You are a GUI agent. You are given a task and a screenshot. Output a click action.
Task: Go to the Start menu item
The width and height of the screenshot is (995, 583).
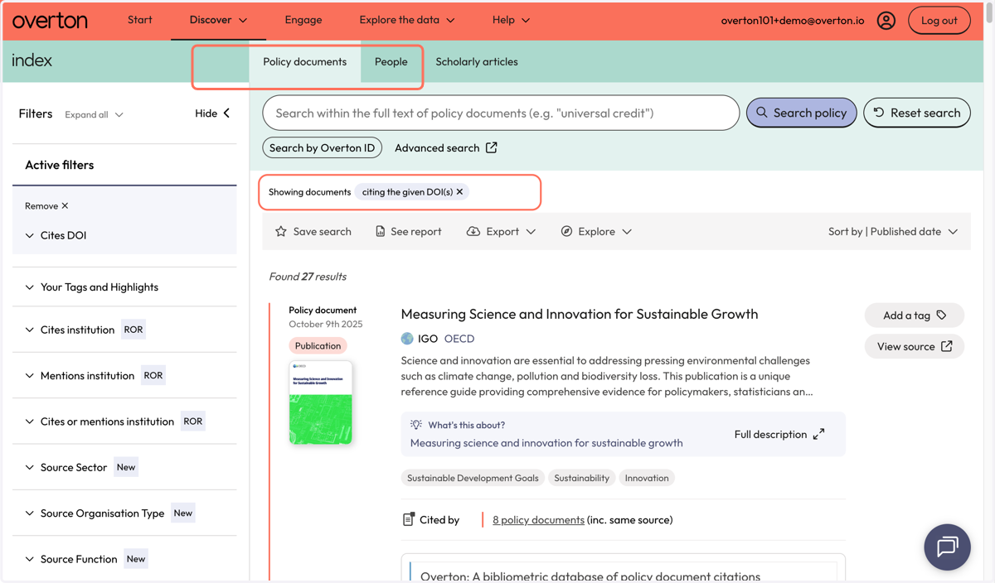[140, 20]
